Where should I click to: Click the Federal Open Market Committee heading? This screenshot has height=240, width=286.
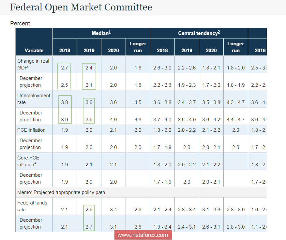click(x=81, y=7)
